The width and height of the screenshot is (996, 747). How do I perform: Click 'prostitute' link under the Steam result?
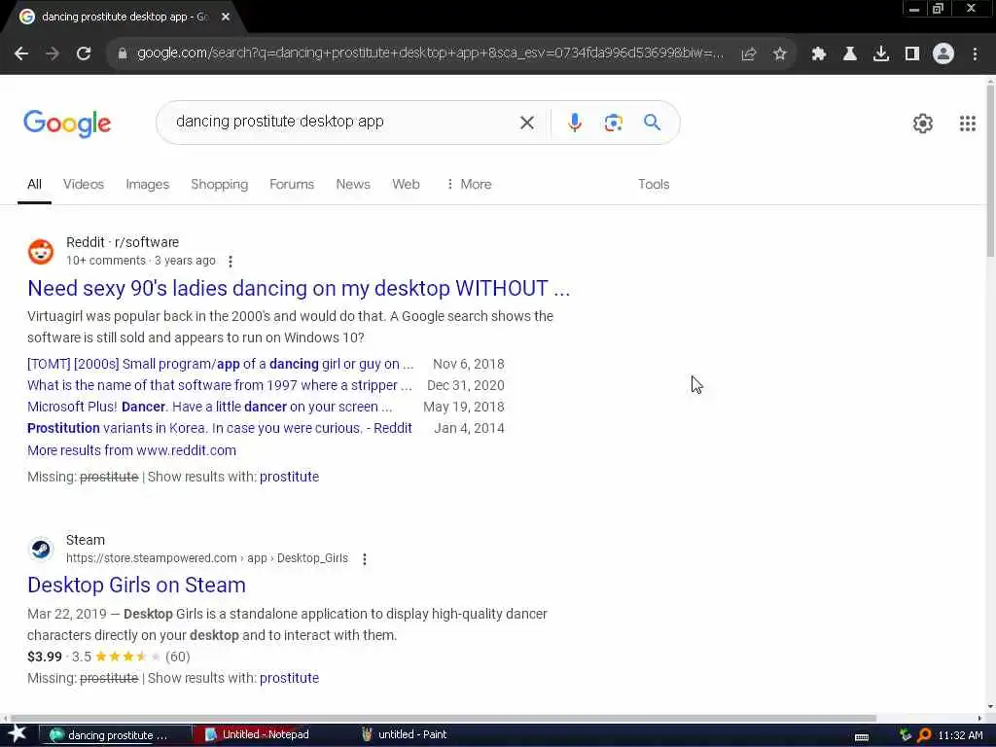289,678
